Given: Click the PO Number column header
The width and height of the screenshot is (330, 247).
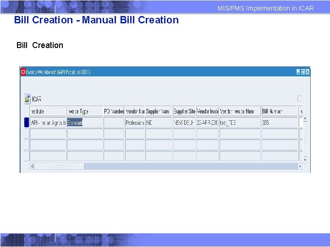Looking at the screenshot, I should [x=114, y=111].
